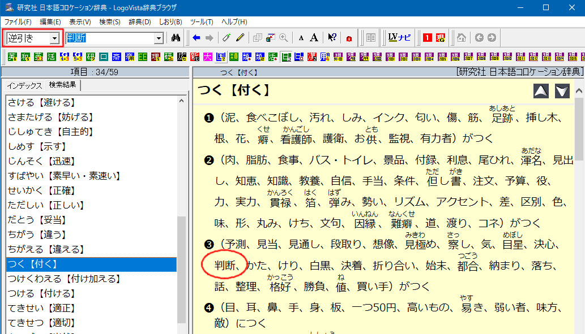Open the 逆引き search mode dropdown
585x334 pixels.
click(55, 38)
